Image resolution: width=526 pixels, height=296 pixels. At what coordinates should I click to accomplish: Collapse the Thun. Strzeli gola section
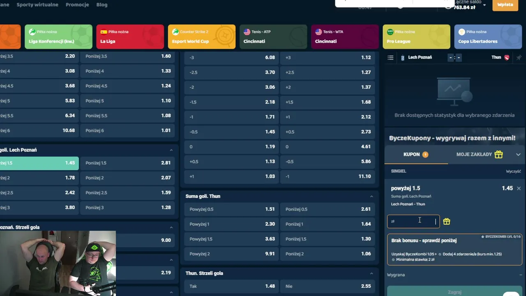(x=371, y=273)
